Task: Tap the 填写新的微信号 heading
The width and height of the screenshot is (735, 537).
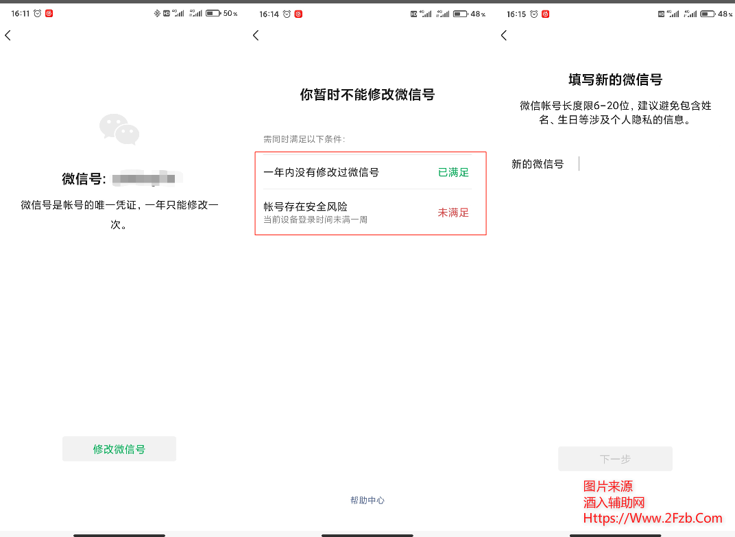Action: 615,80
